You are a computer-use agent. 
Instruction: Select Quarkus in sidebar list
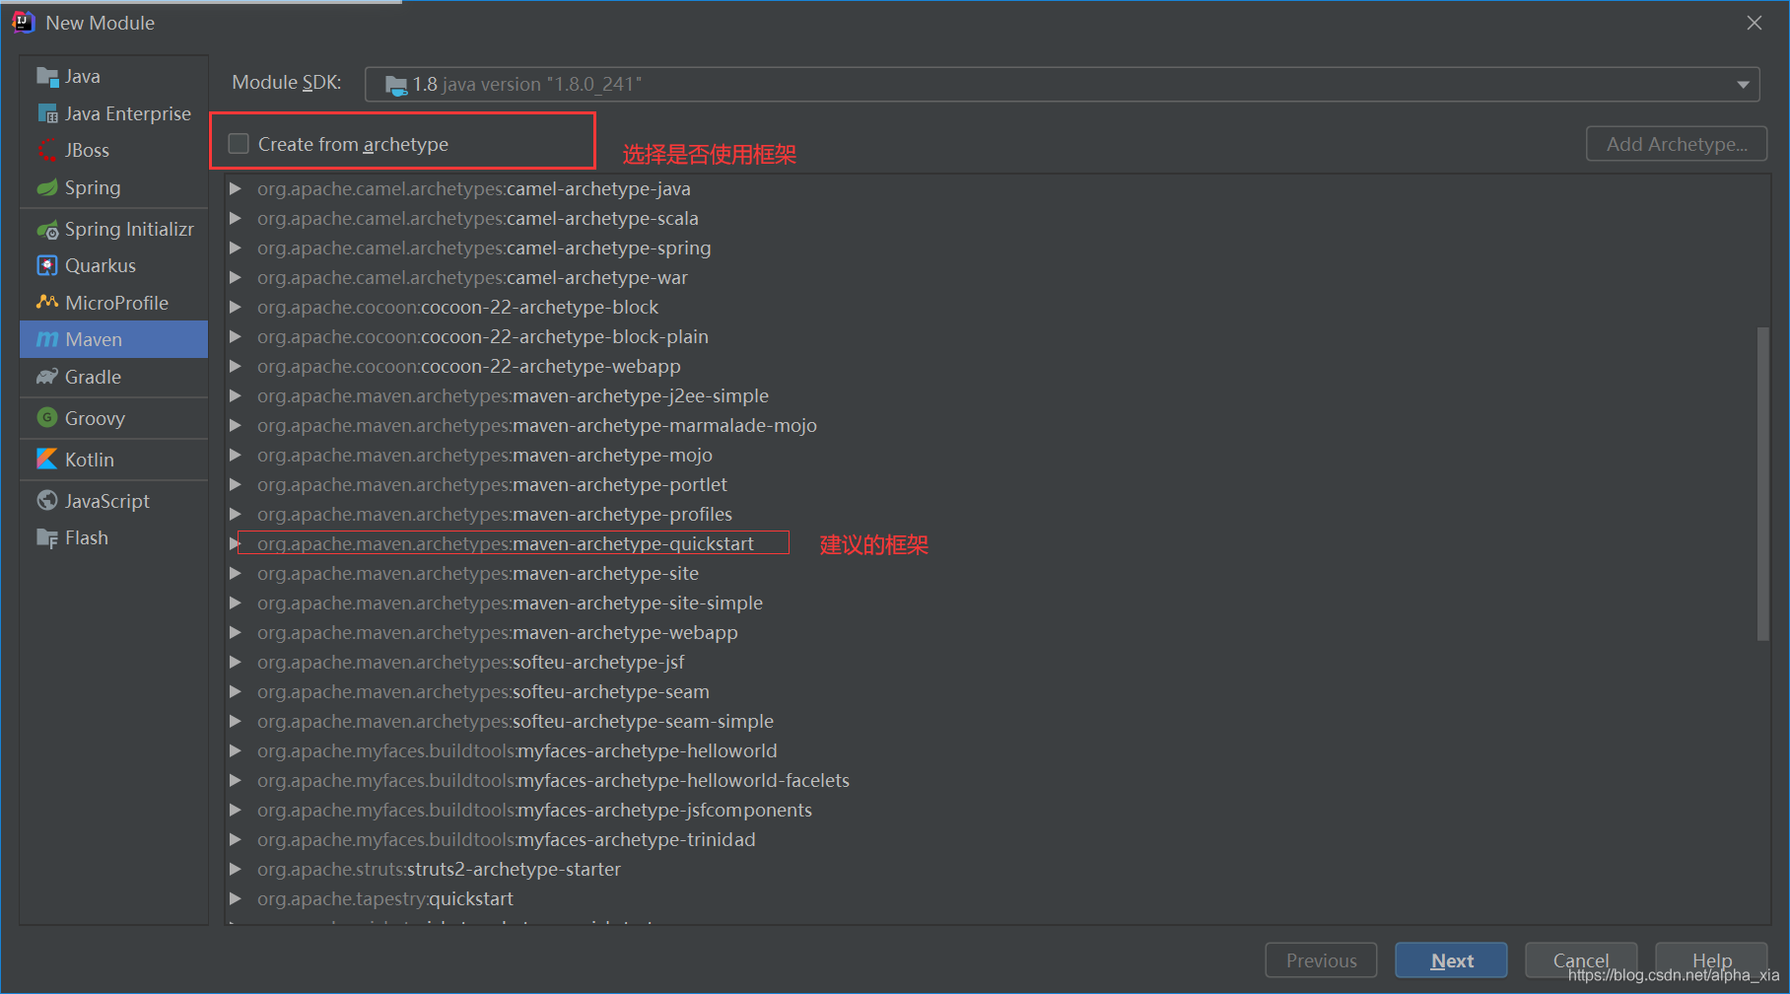coord(113,266)
